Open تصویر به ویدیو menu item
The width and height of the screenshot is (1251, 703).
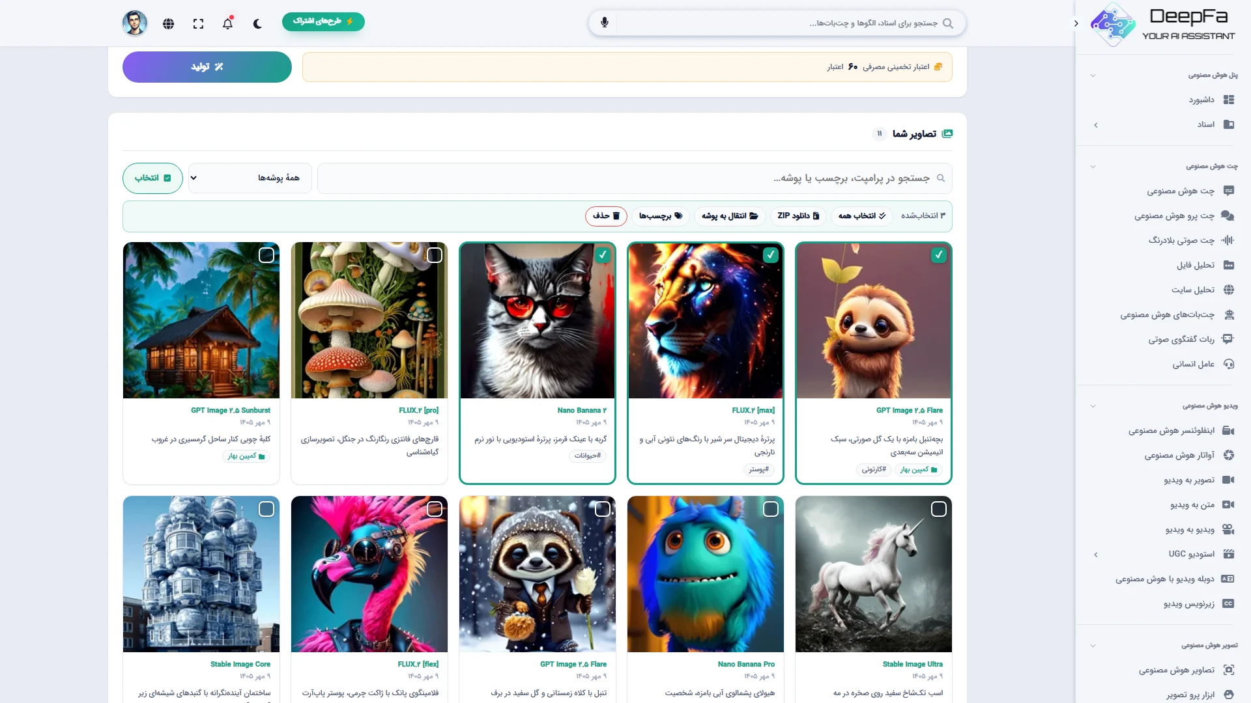coord(1198,480)
